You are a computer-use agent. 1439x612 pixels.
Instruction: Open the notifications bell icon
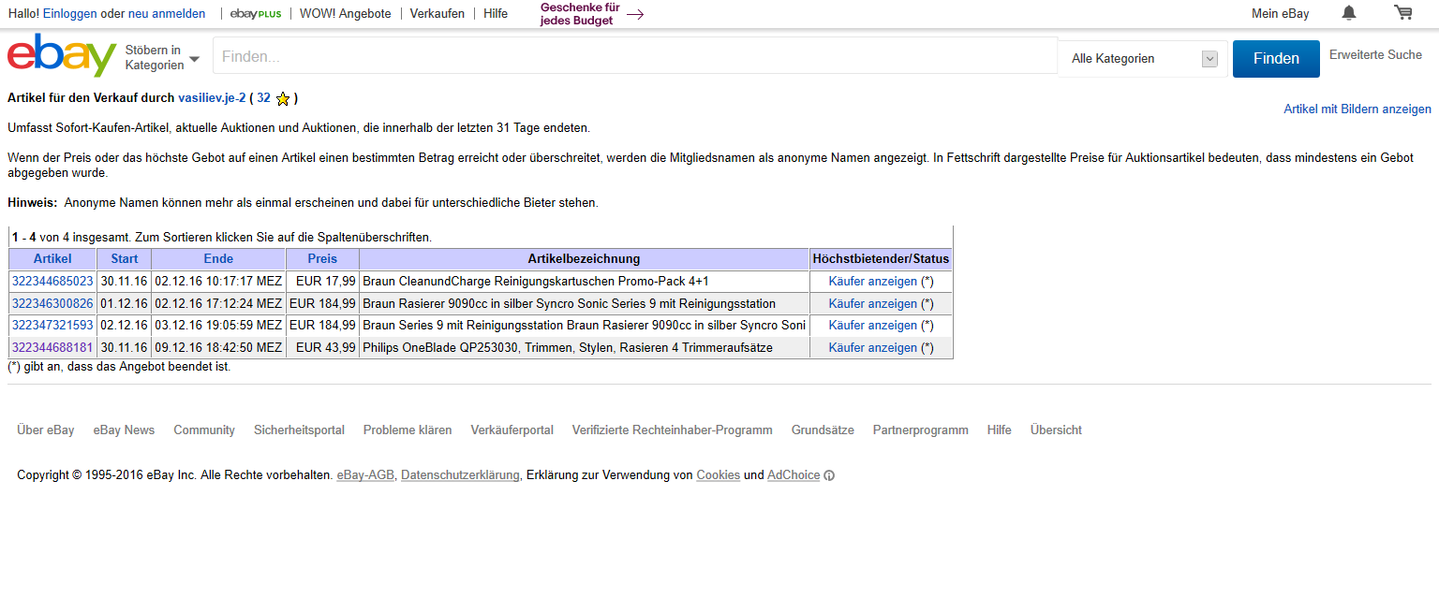1349,13
